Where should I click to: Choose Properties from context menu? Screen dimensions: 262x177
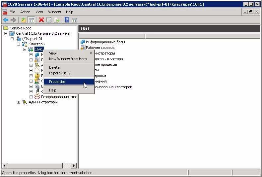coord(69,82)
